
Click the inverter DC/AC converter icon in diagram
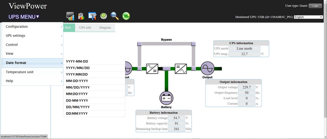tap(181, 69)
